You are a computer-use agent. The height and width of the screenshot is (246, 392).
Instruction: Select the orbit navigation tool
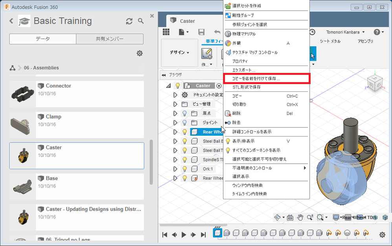click(x=277, y=217)
